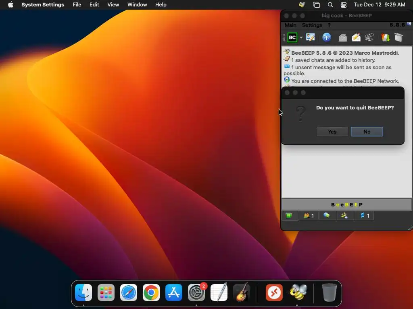
Task: Open Launchpad from the Dock
Action: point(106,293)
